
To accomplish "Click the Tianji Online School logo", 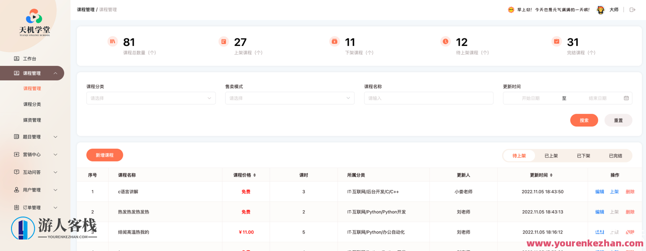I will 34,22.
